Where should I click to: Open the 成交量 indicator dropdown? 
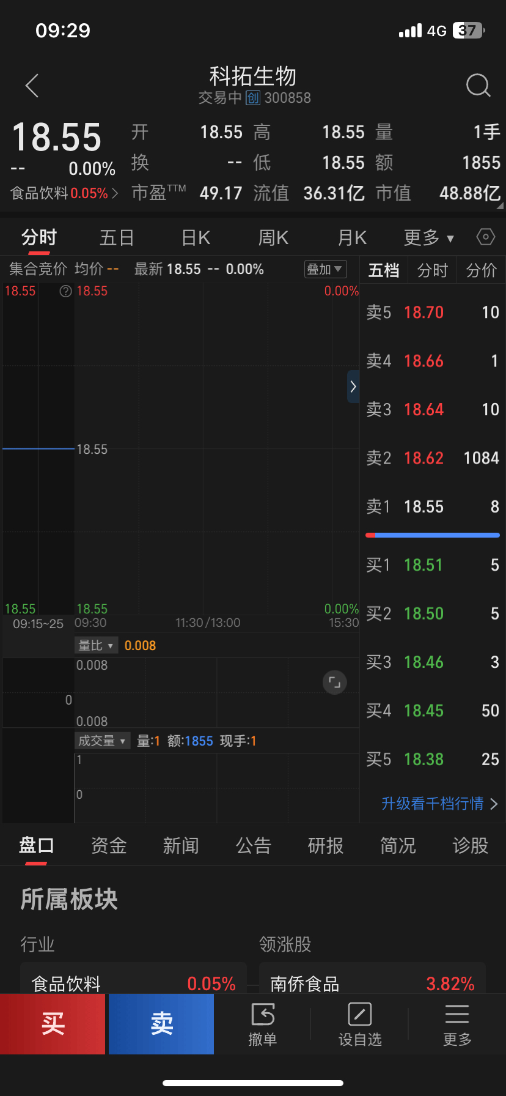(x=102, y=741)
